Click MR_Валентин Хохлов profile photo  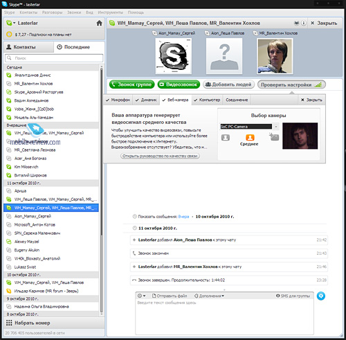275,56
